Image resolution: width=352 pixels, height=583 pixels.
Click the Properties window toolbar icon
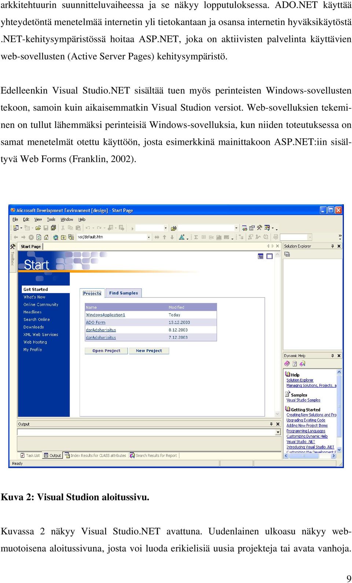[x=252, y=228]
